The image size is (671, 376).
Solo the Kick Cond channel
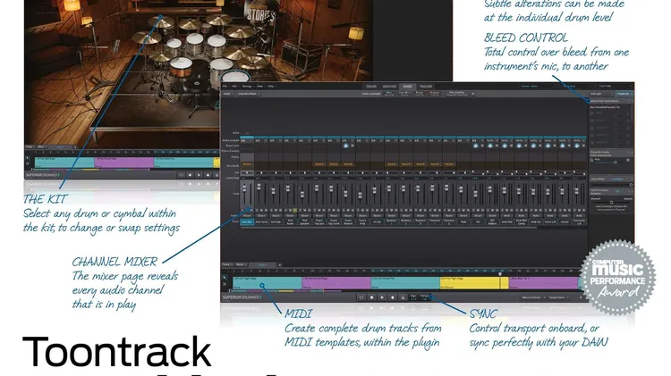click(x=258, y=210)
